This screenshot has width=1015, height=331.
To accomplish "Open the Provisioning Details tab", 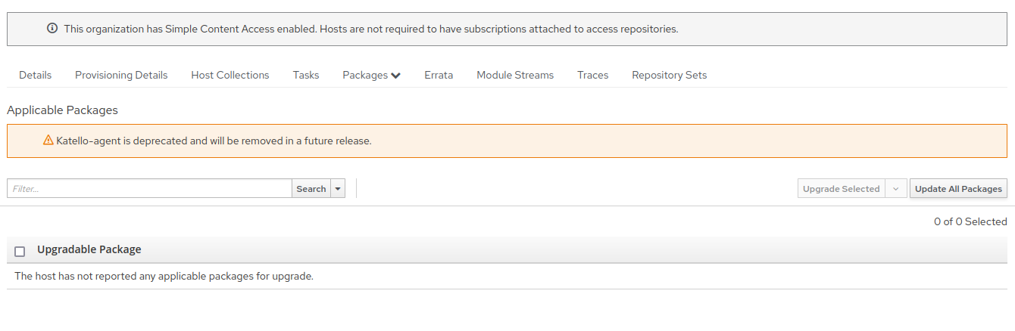I will 121,75.
